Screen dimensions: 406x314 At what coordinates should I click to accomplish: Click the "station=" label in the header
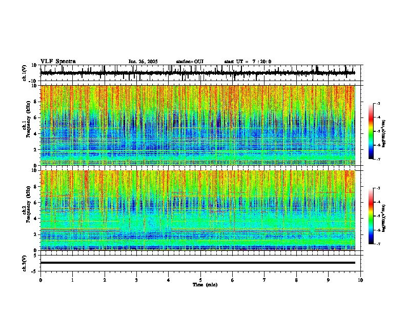point(185,62)
